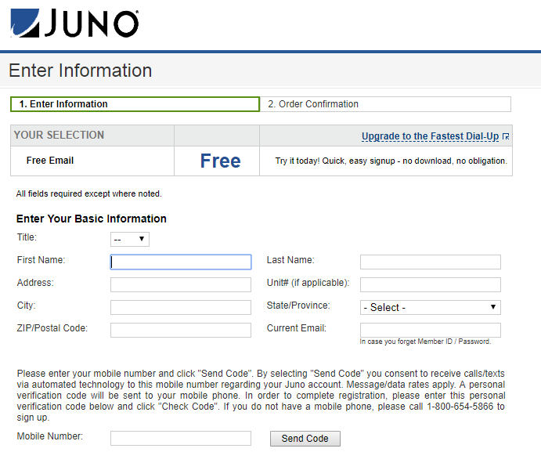Click the ZIP/Postal Code field
The width and height of the screenshot is (541, 452).
click(181, 330)
